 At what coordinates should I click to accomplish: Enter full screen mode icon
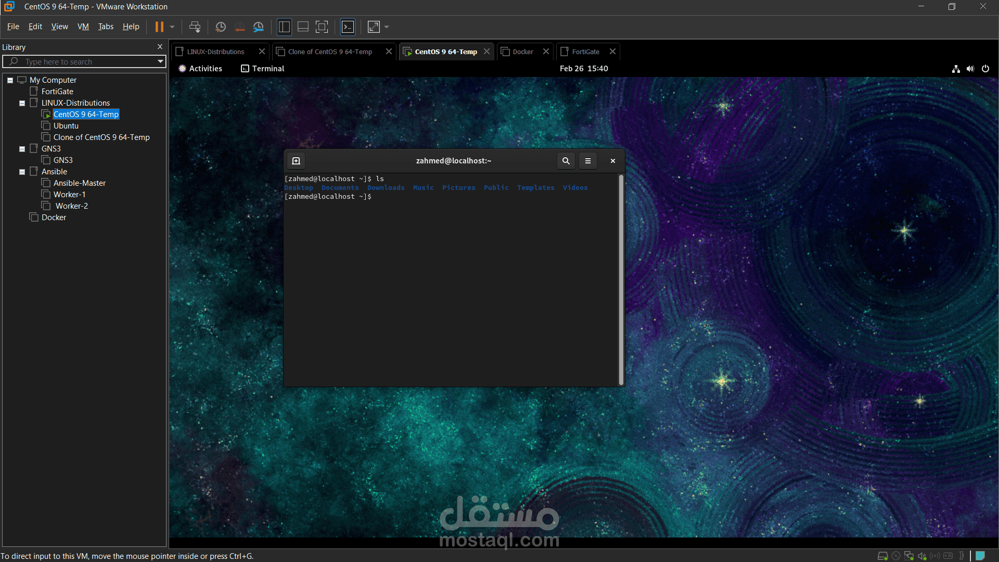[322, 27]
